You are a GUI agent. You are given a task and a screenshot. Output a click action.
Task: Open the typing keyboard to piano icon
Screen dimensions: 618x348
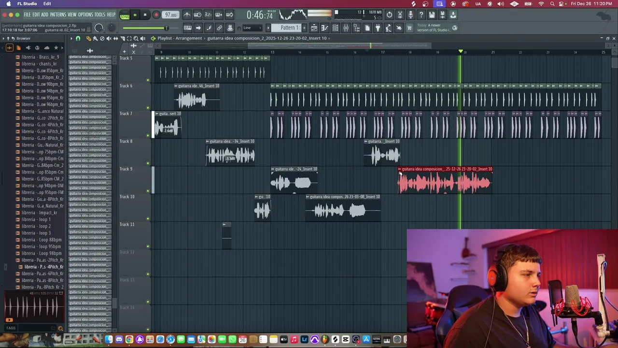click(x=187, y=28)
